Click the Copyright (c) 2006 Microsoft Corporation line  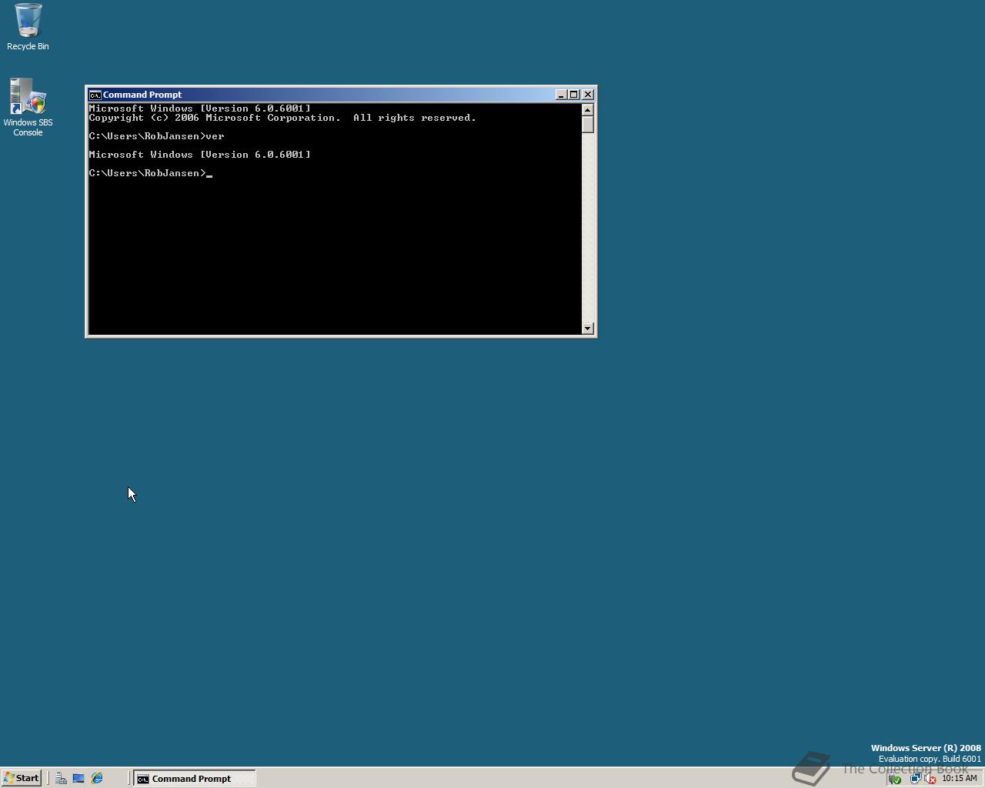point(282,118)
